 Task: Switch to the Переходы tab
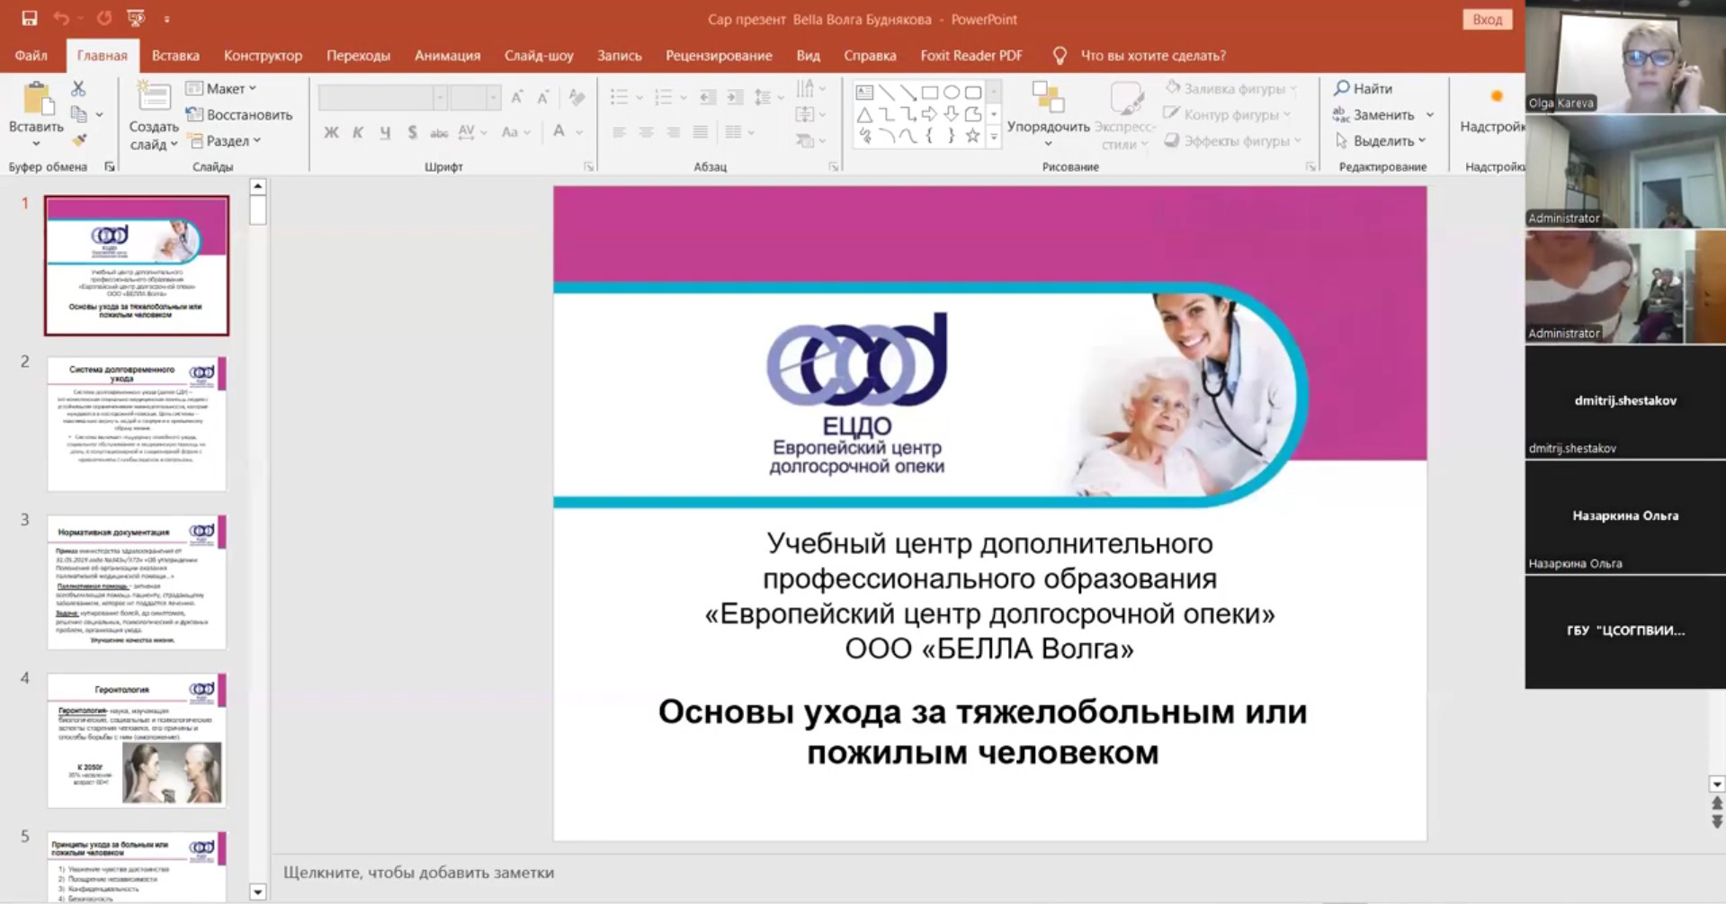coord(358,56)
